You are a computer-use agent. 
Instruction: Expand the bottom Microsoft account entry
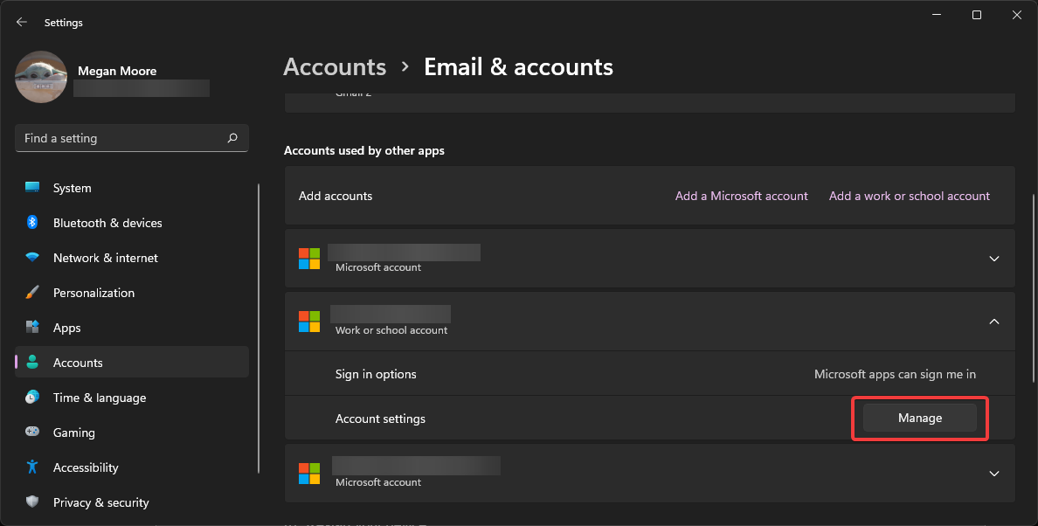coord(993,473)
